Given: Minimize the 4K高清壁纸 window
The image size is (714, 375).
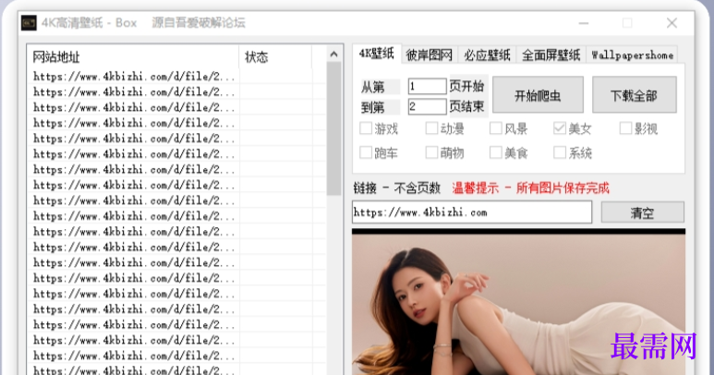Looking at the screenshot, I should [x=584, y=23].
